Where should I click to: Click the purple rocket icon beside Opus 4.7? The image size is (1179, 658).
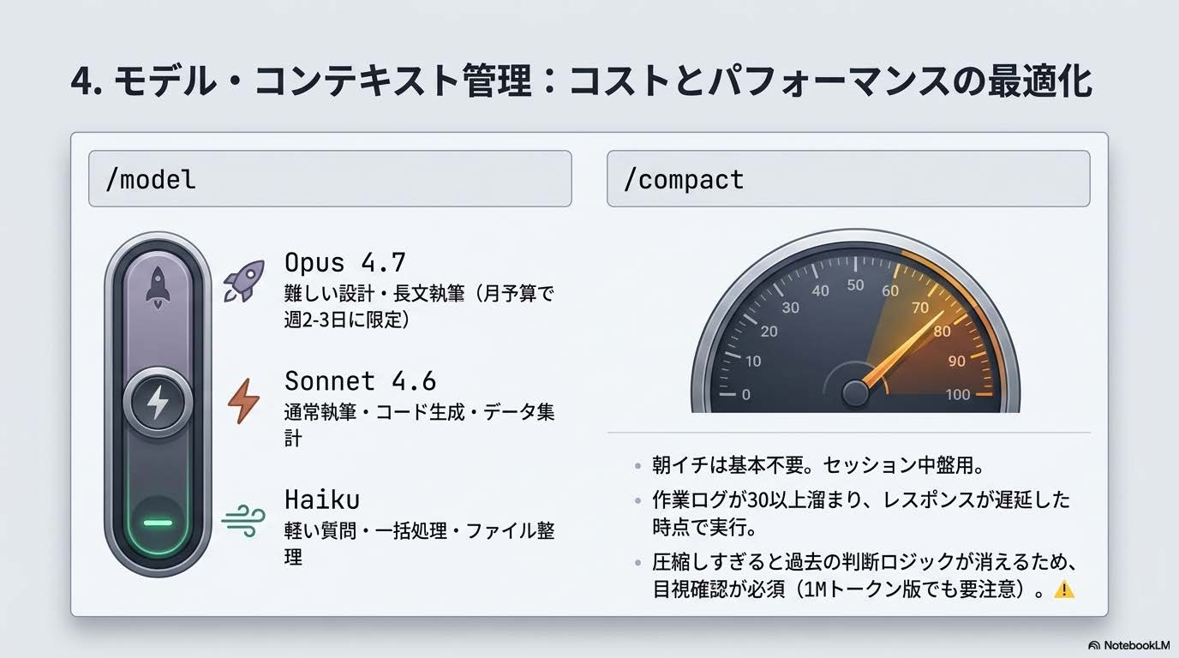coord(243,281)
